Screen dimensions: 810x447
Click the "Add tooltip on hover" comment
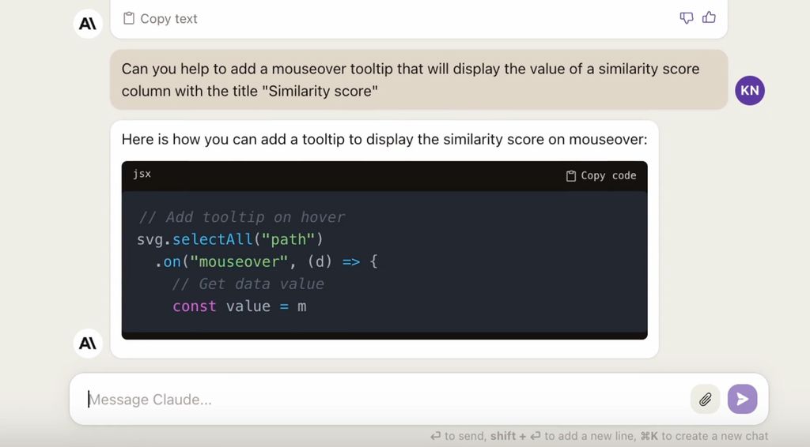click(x=242, y=216)
